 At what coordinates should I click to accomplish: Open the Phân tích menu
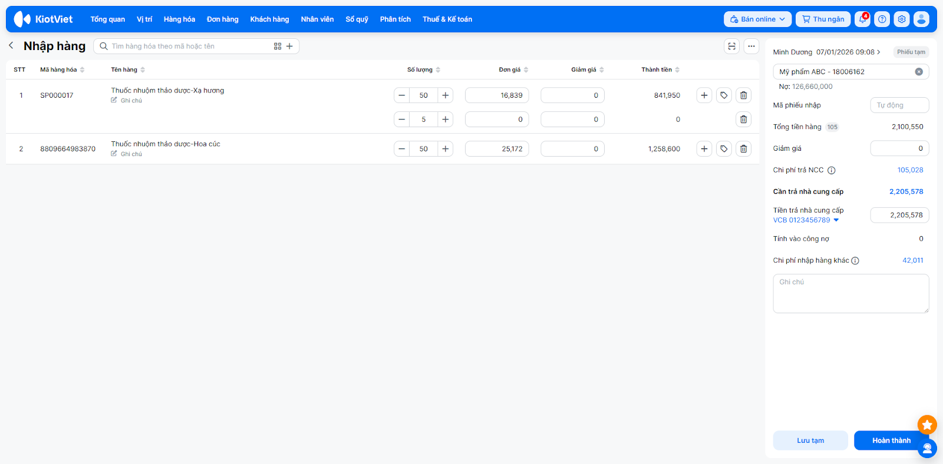click(x=395, y=19)
